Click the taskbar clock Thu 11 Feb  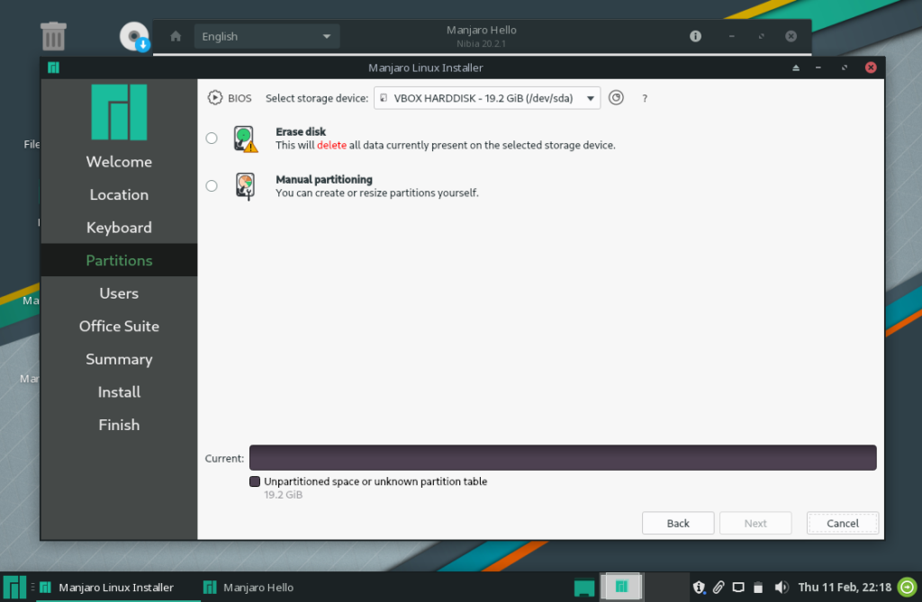coord(845,588)
